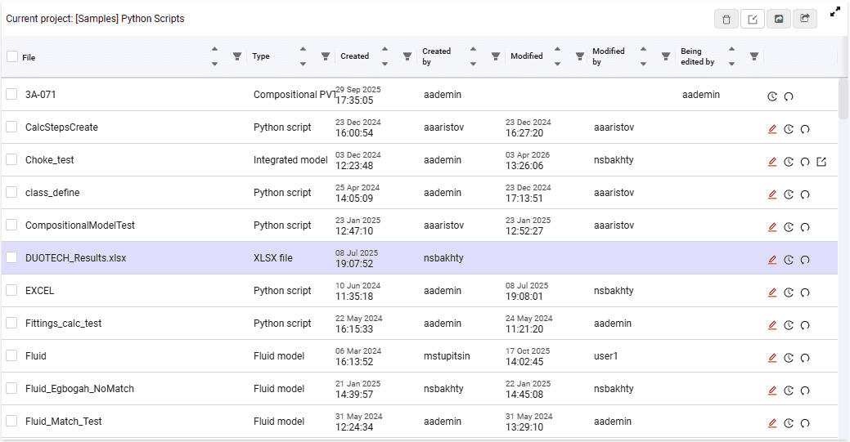Click the edit pencil for Fluid_Match_Test
Image resolution: width=850 pixels, height=442 pixels.
point(772,423)
